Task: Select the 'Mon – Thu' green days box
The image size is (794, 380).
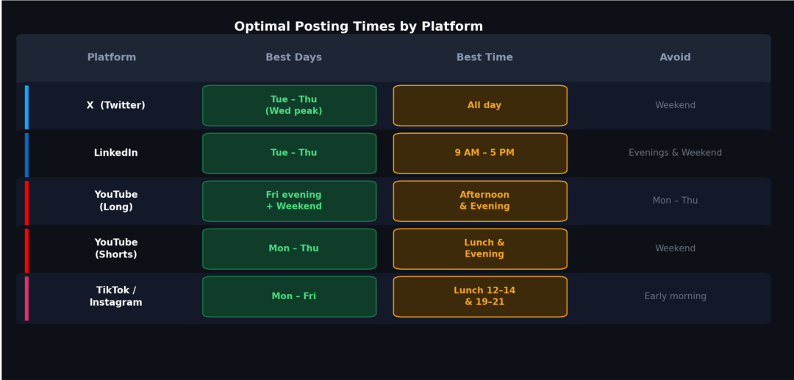Action: pyautogui.click(x=290, y=249)
